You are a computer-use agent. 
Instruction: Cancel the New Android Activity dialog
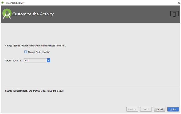tap(159, 109)
